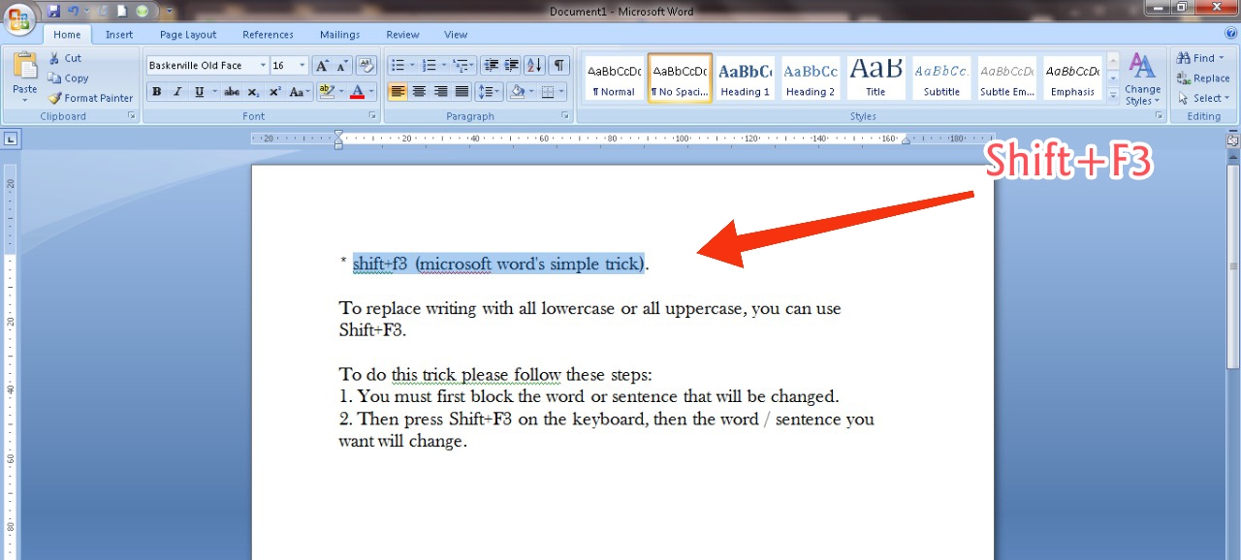This screenshot has height=560, width=1241.
Task: Switch to the View tab
Action: [456, 35]
